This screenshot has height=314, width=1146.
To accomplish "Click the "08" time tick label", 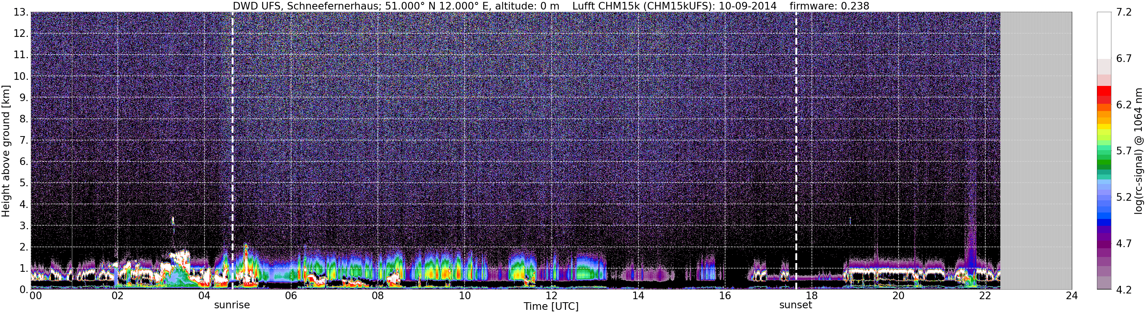I will coord(377,295).
